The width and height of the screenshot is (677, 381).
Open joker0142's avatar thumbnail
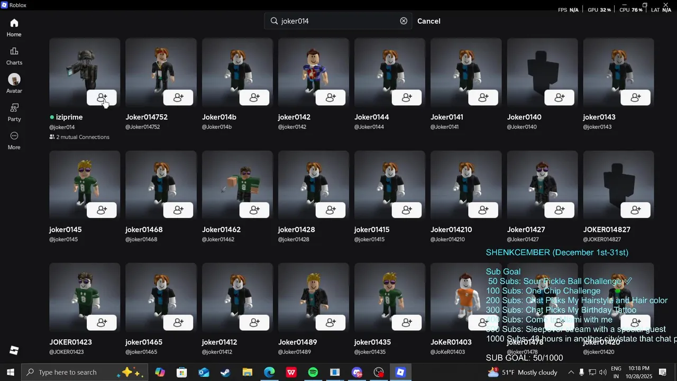click(313, 72)
